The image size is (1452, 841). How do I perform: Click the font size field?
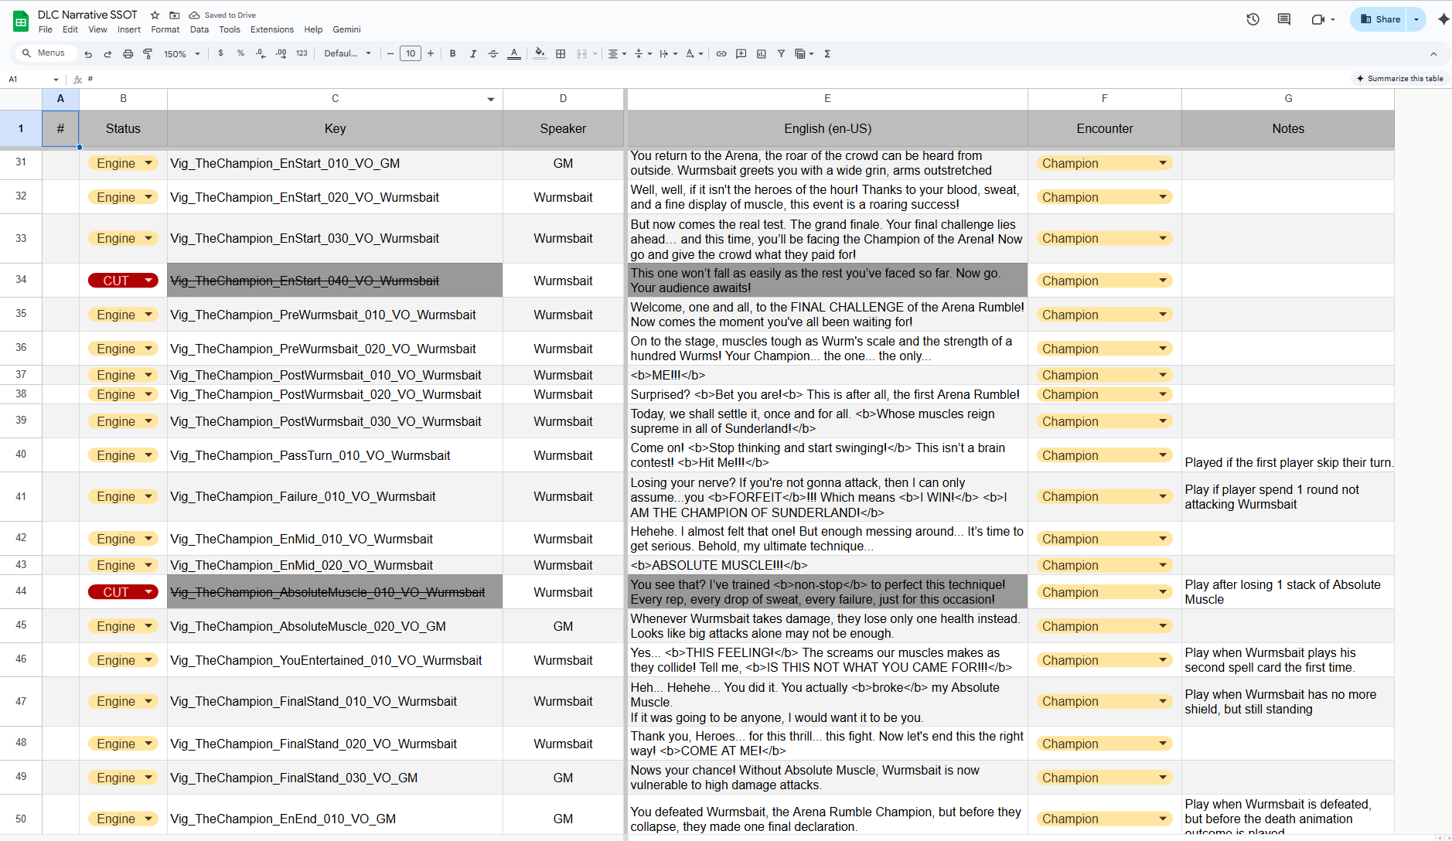pyautogui.click(x=411, y=53)
